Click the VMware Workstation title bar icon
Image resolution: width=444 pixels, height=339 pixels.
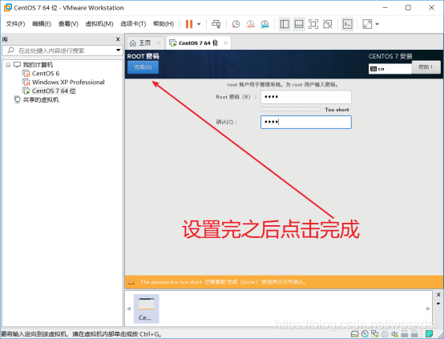[8, 8]
